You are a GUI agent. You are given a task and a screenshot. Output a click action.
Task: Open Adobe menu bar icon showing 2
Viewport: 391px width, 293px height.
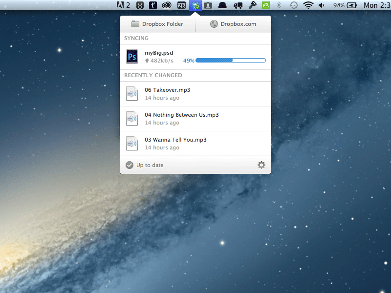point(123,5)
